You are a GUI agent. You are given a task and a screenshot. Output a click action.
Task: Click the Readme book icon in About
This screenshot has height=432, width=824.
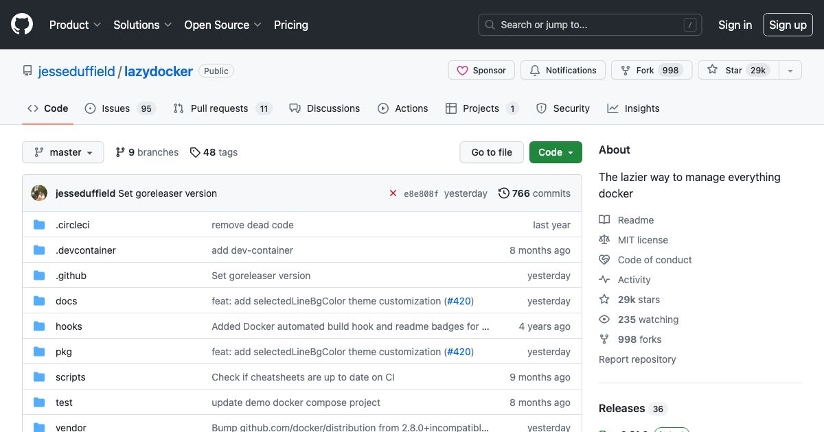tap(605, 219)
